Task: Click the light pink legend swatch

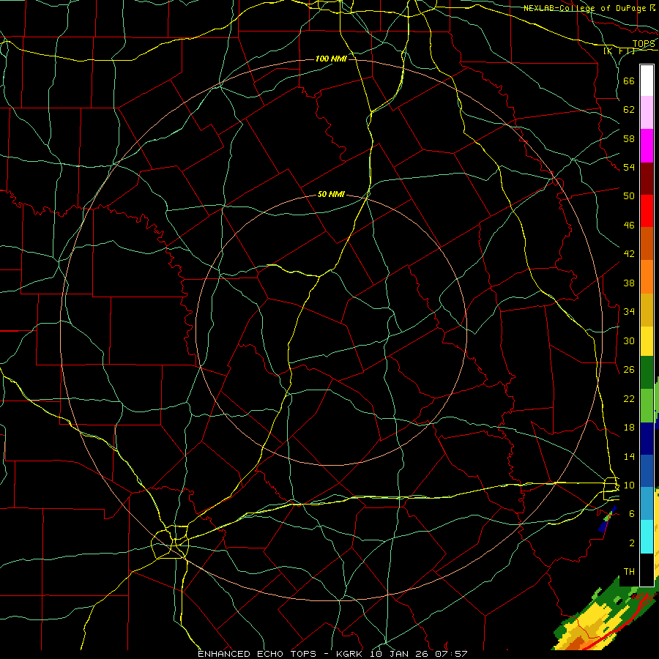Action: click(647, 112)
